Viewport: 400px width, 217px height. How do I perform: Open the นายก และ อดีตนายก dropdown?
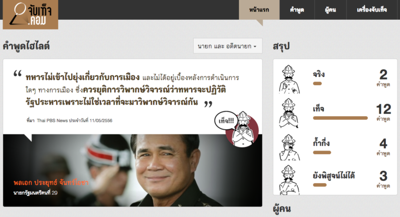pos(228,46)
